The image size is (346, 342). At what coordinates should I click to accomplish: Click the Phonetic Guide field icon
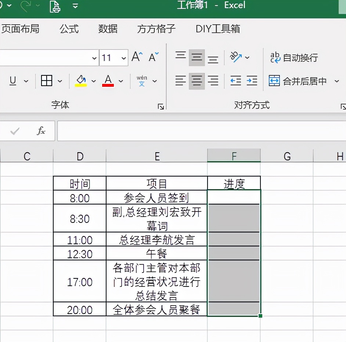[141, 81]
